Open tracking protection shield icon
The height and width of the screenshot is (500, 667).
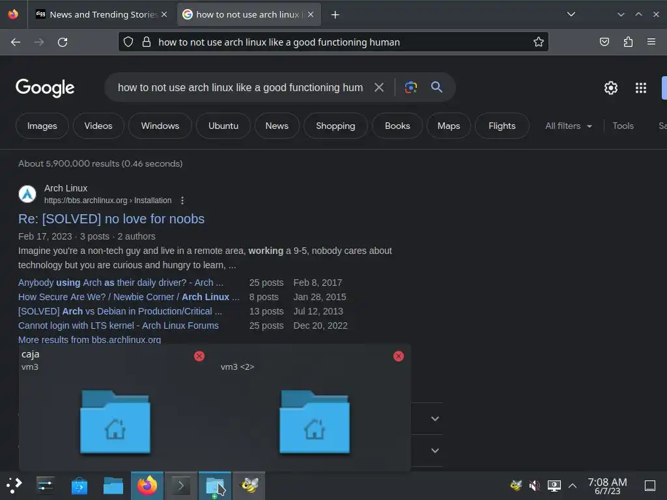click(128, 42)
